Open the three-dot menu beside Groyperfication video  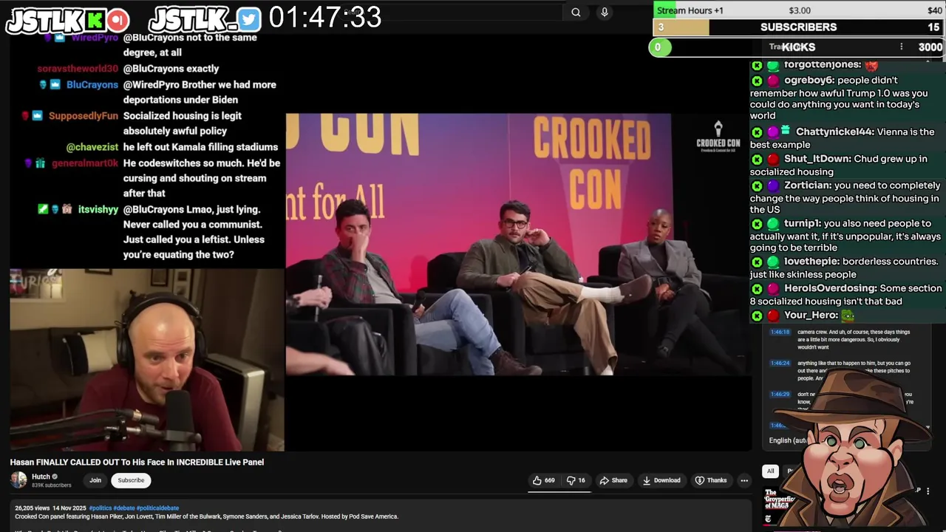[x=928, y=491]
